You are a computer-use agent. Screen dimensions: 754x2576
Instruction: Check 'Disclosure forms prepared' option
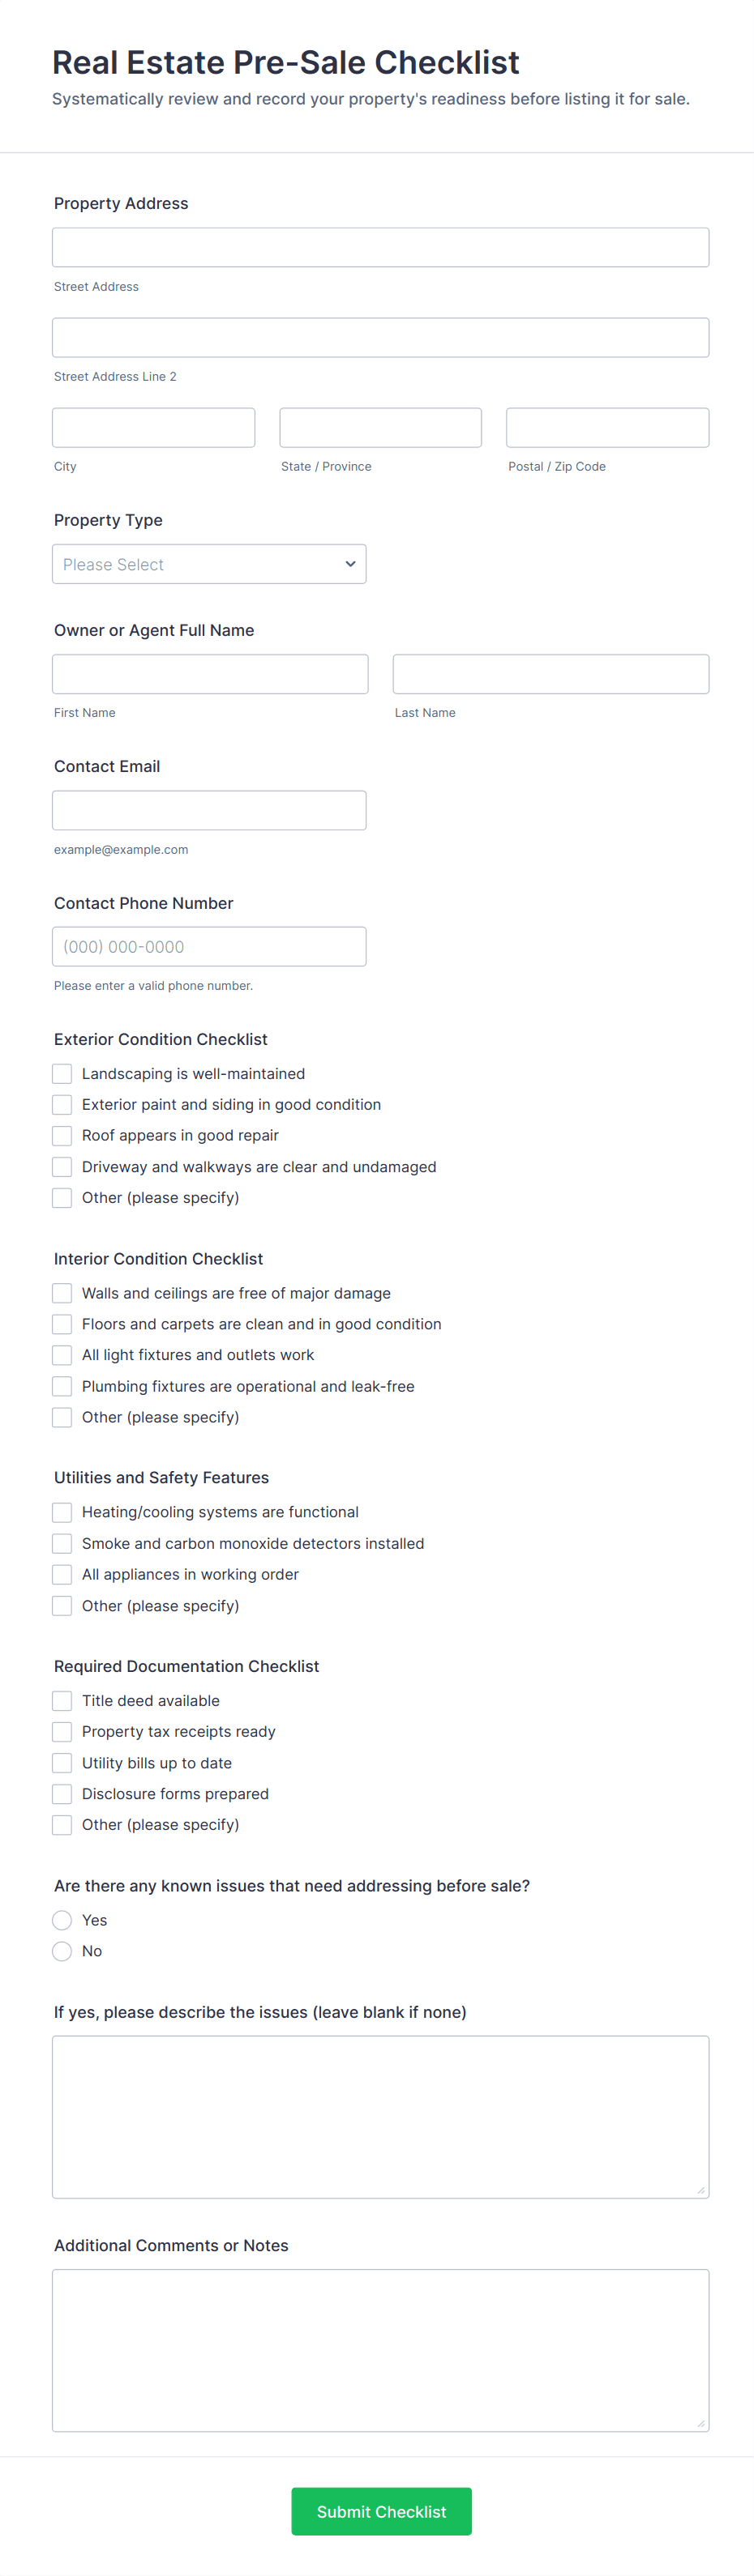click(x=62, y=1794)
